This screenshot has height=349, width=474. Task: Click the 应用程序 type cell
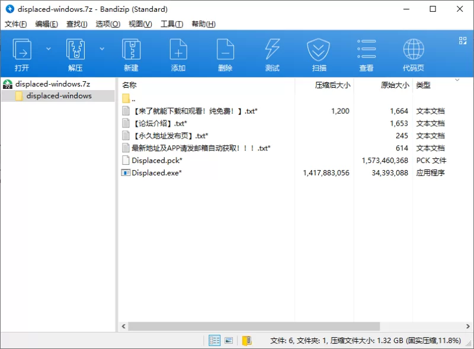[430, 172]
